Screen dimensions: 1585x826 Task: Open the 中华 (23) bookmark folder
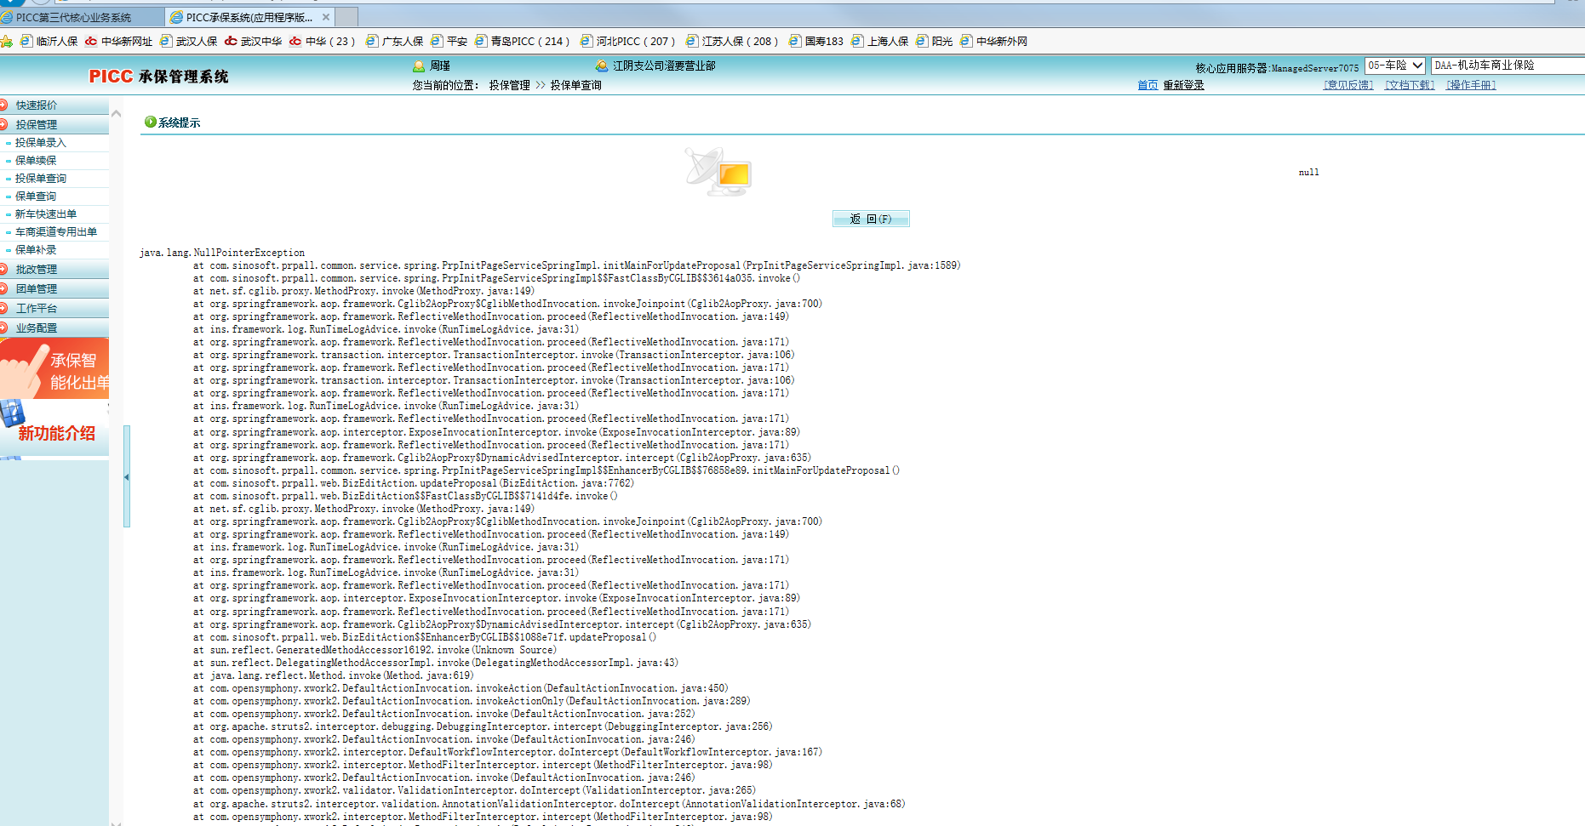tap(322, 41)
